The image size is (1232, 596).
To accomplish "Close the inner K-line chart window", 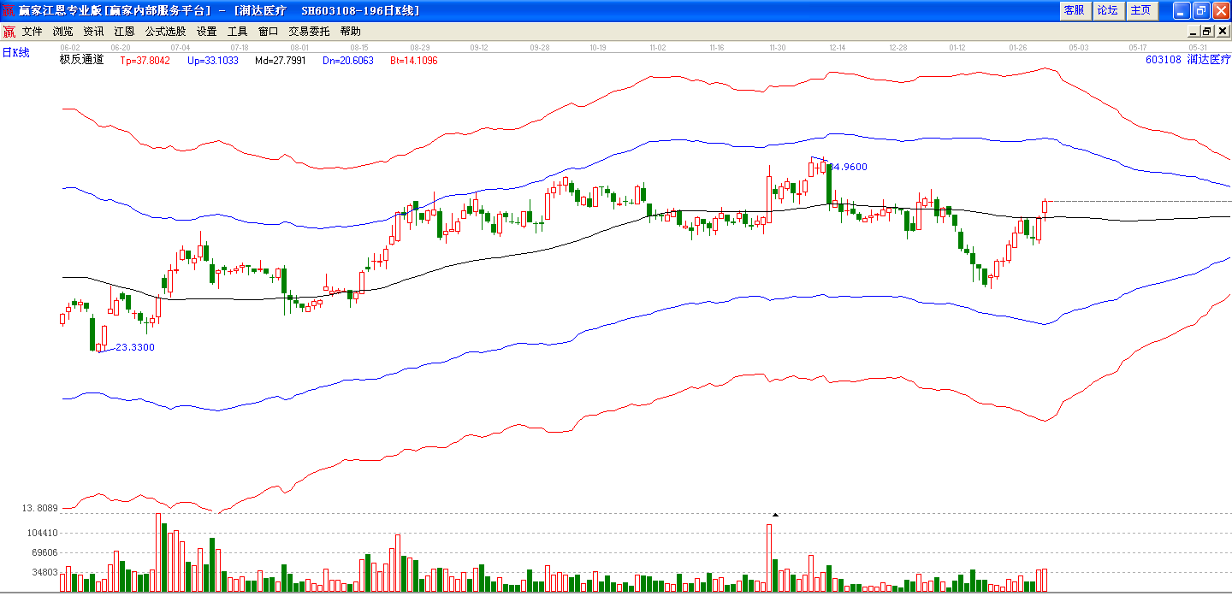I will click(1221, 32).
